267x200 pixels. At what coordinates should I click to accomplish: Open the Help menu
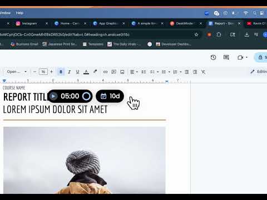click(x=19, y=13)
